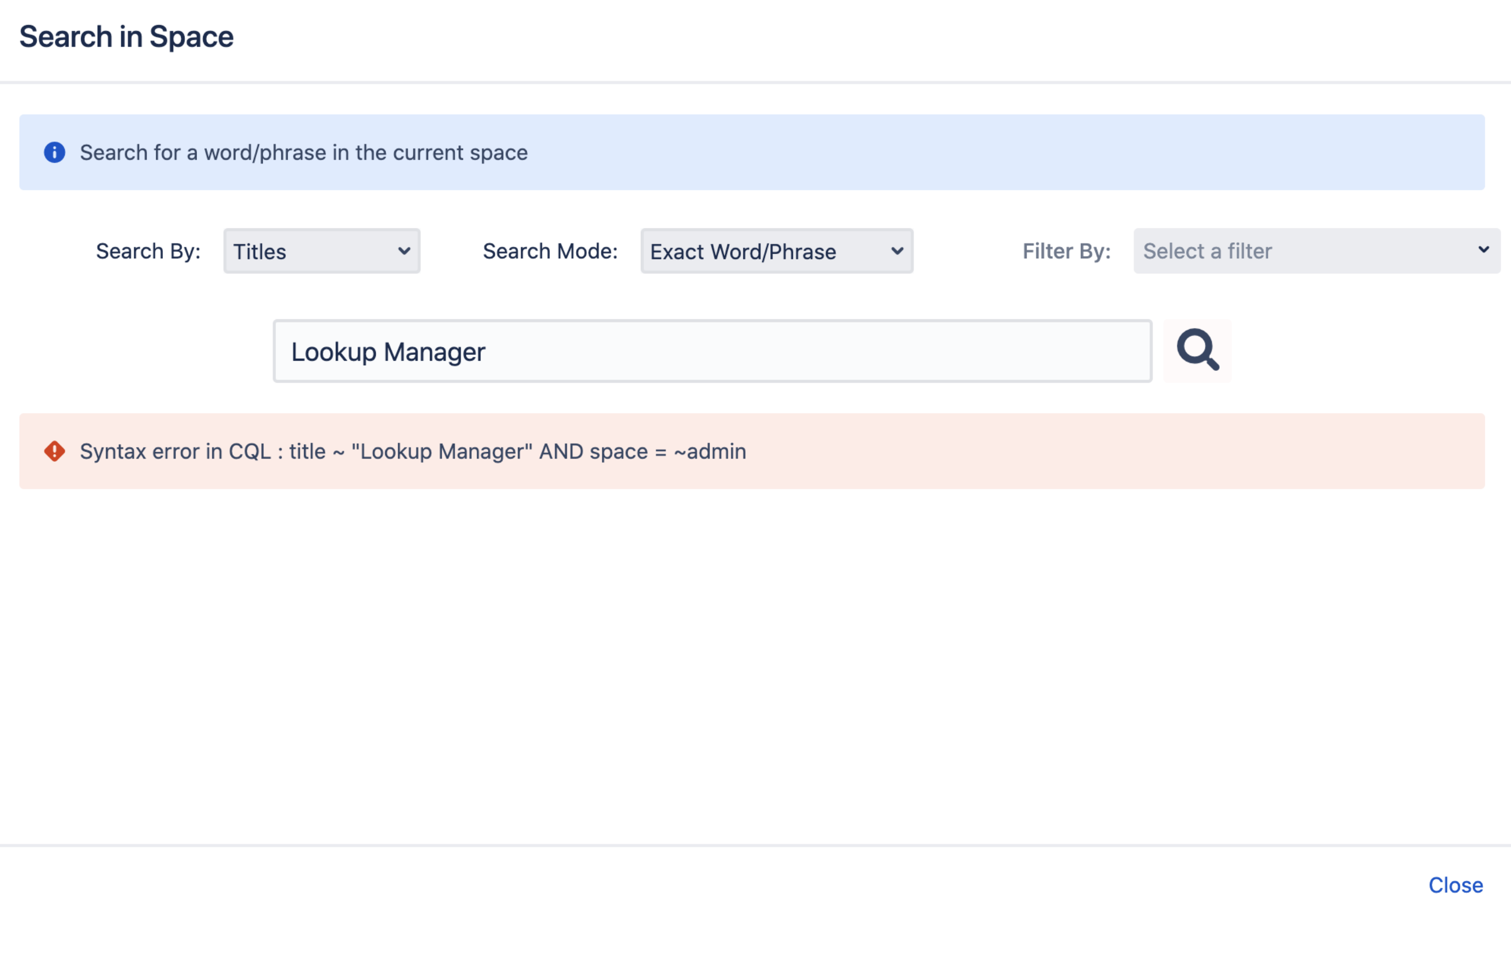The width and height of the screenshot is (1511, 972).
Task: Click the chevron on Search Mode dropdown
Action: (x=897, y=251)
